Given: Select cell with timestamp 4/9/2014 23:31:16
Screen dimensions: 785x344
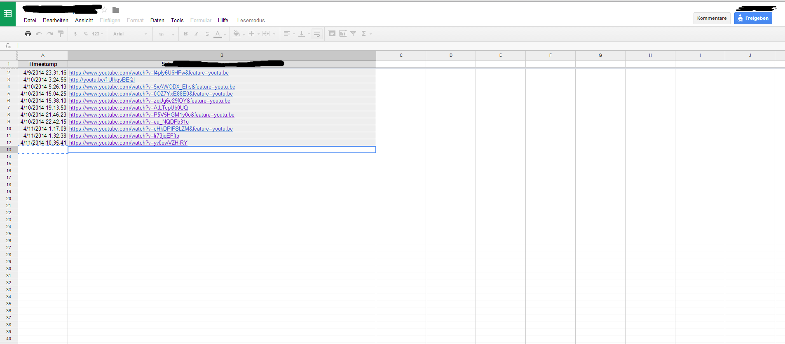Looking at the screenshot, I should pyautogui.click(x=43, y=73).
